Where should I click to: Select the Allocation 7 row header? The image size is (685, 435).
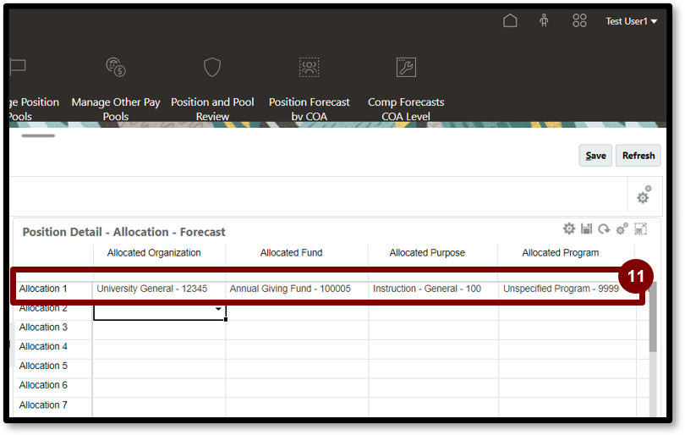click(x=43, y=405)
